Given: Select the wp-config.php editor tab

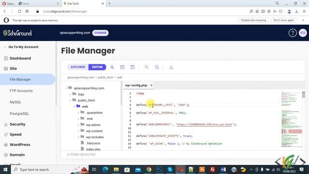Looking at the screenshot, I should [x=136, y=86].
